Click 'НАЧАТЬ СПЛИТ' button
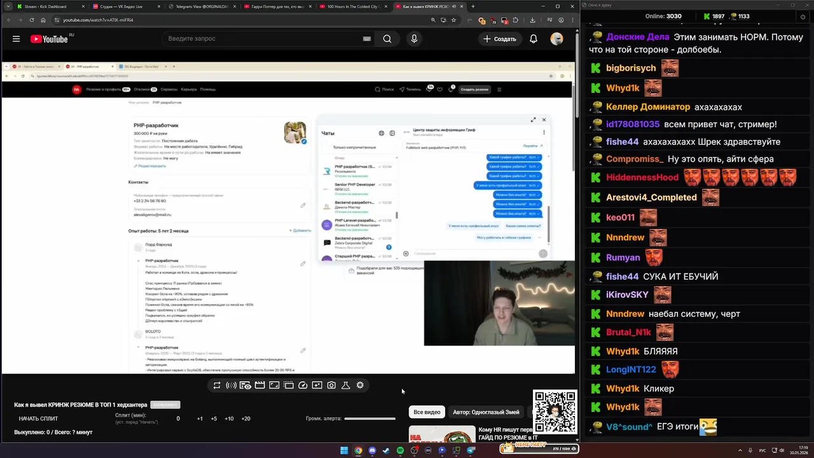Image resolution: width=814 pixels, height=458 pixels. tap(38, 419)
